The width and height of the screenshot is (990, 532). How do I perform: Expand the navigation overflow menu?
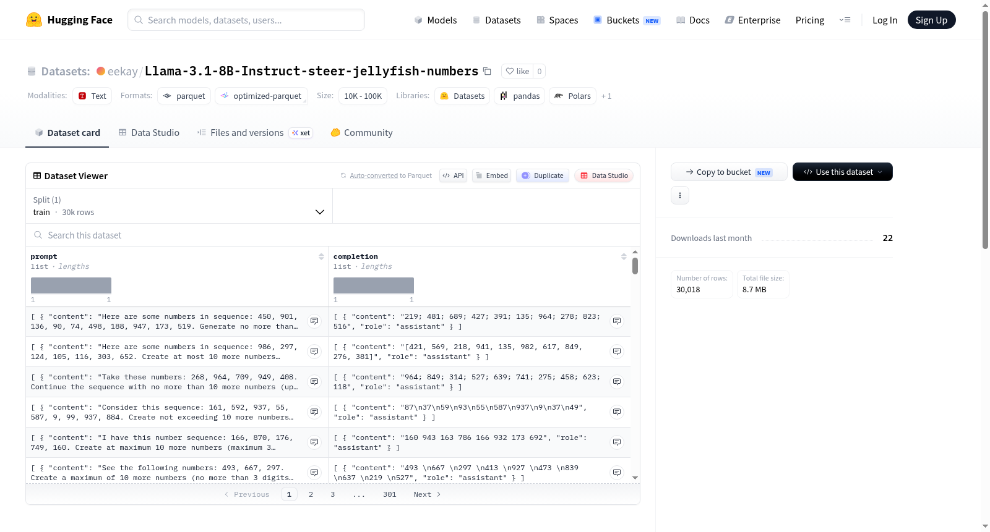click(x=845, y=20)
